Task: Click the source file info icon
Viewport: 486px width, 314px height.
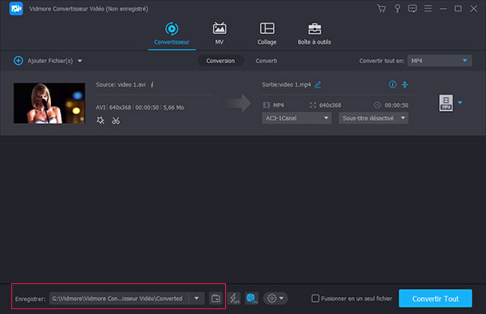Action: click(152, 84)
